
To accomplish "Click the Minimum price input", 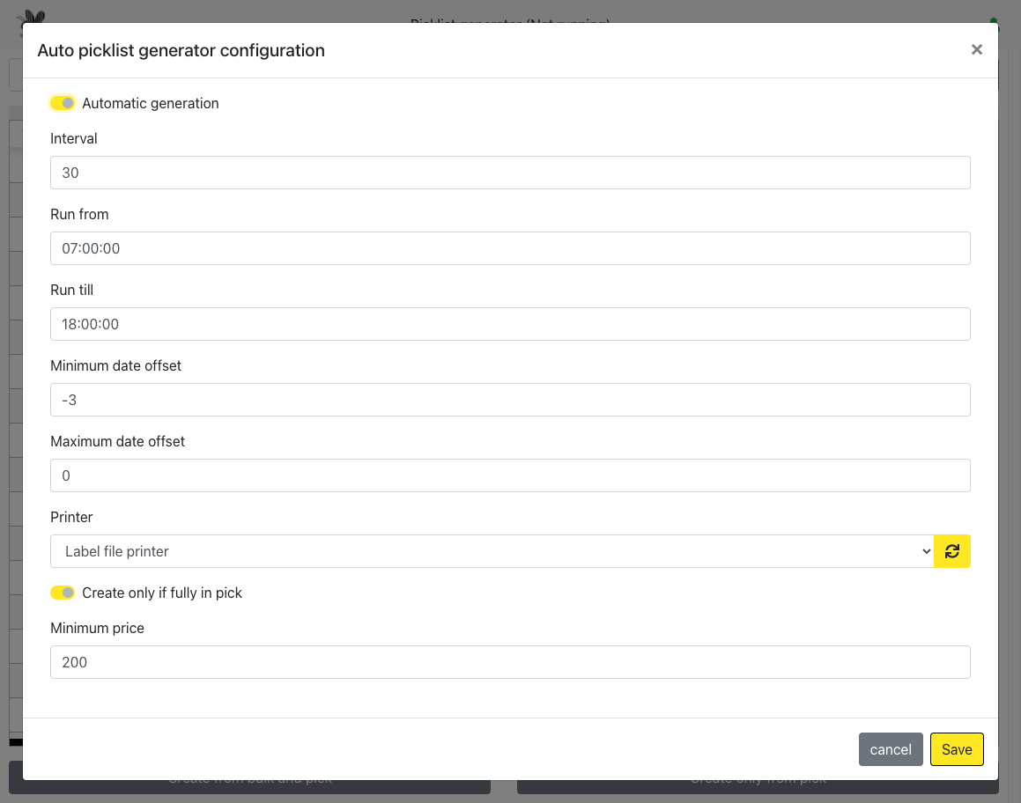I will click(x=510, y=662).
